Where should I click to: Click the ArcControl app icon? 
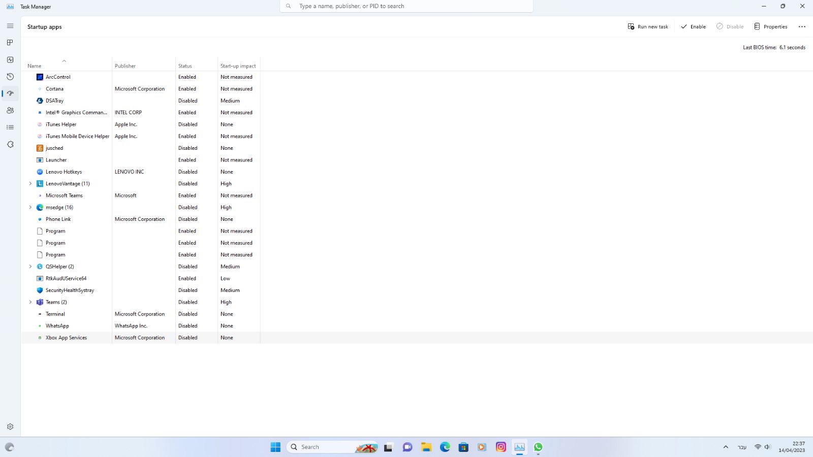point(40,77)
